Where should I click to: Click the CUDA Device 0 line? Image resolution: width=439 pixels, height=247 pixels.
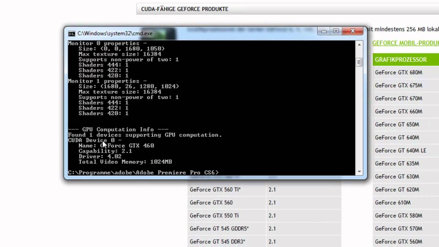click(x=95, y=140)
